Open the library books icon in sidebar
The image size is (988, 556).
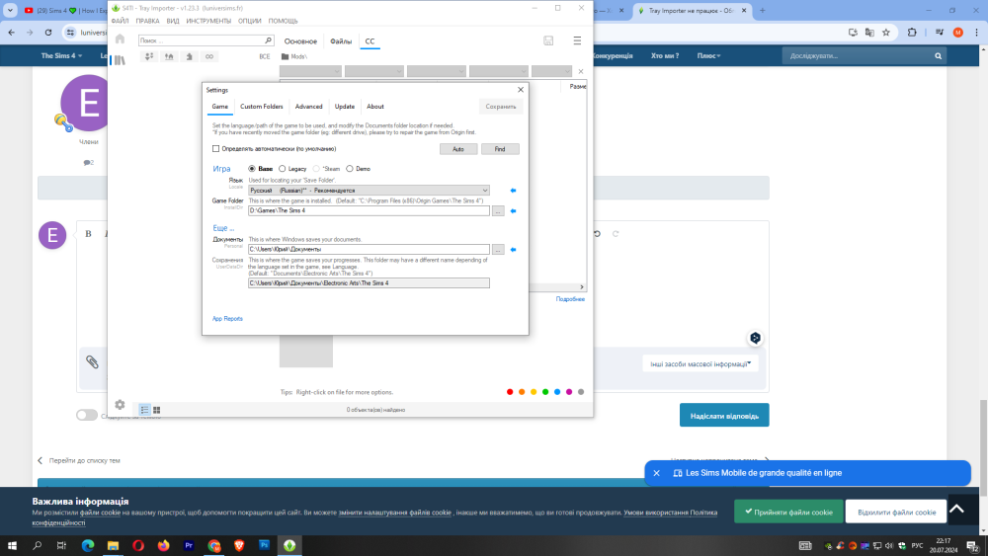point(120,60)
